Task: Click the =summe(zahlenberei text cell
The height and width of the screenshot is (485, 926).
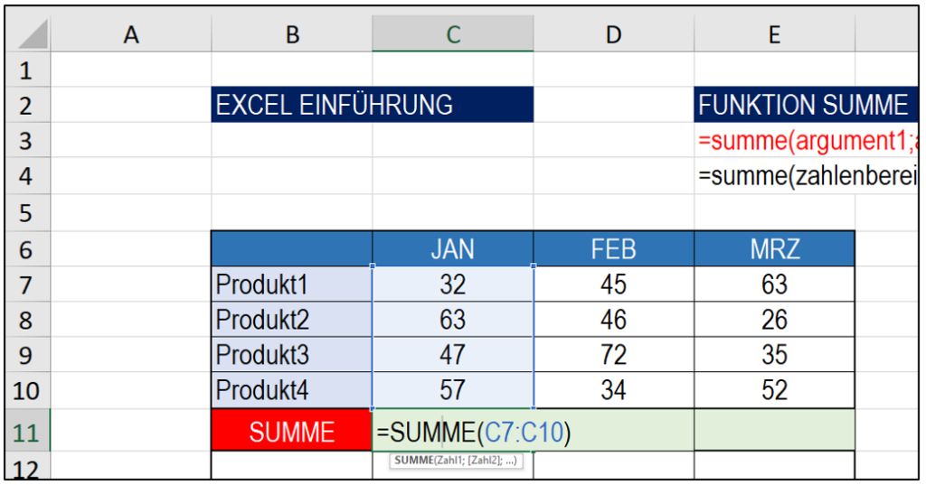Action: (806, 176)
